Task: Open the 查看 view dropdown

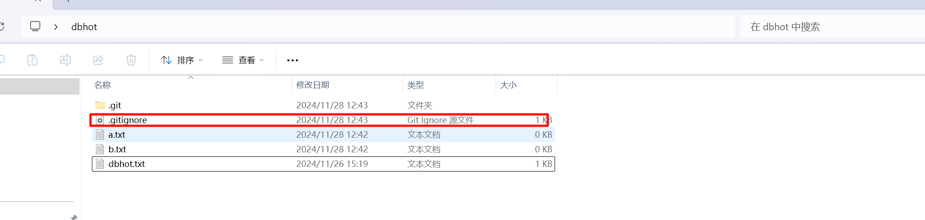Action: [243, 60]
